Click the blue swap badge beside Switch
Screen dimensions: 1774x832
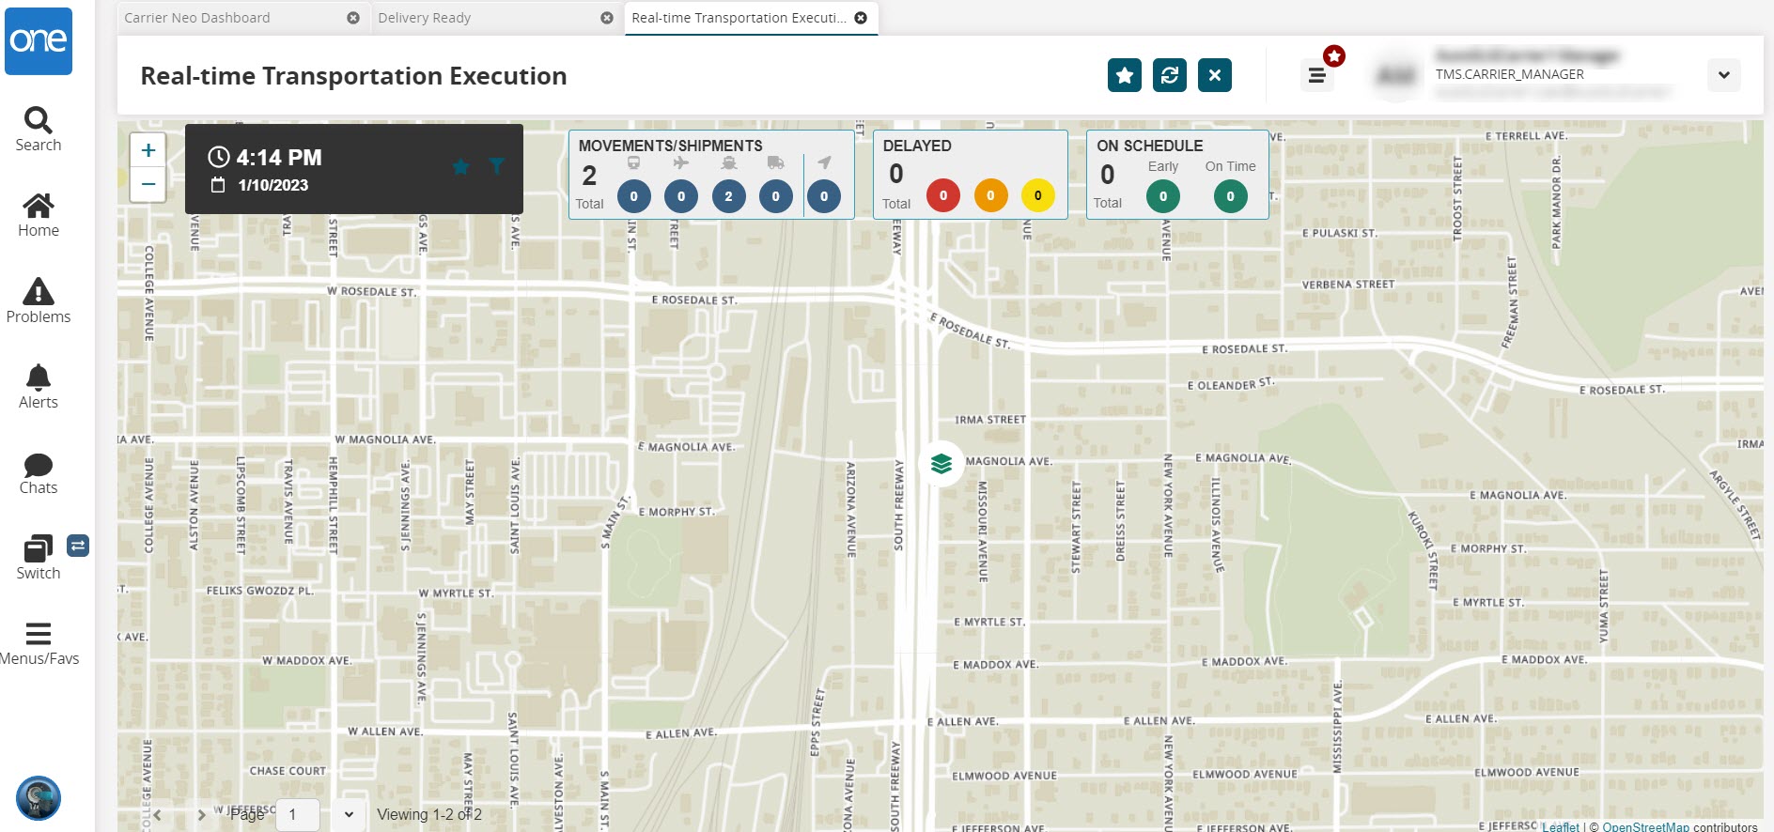coord(78,546)
